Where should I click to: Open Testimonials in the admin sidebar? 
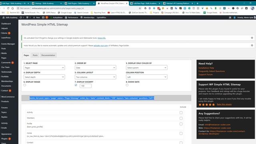coord(6,72)
